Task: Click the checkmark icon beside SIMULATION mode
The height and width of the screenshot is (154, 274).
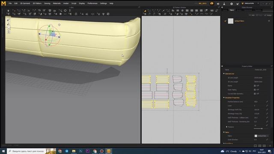Action: (237, 4)
